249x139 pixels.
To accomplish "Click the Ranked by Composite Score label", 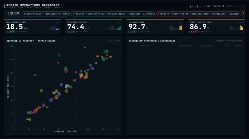I will click(229, 41).
